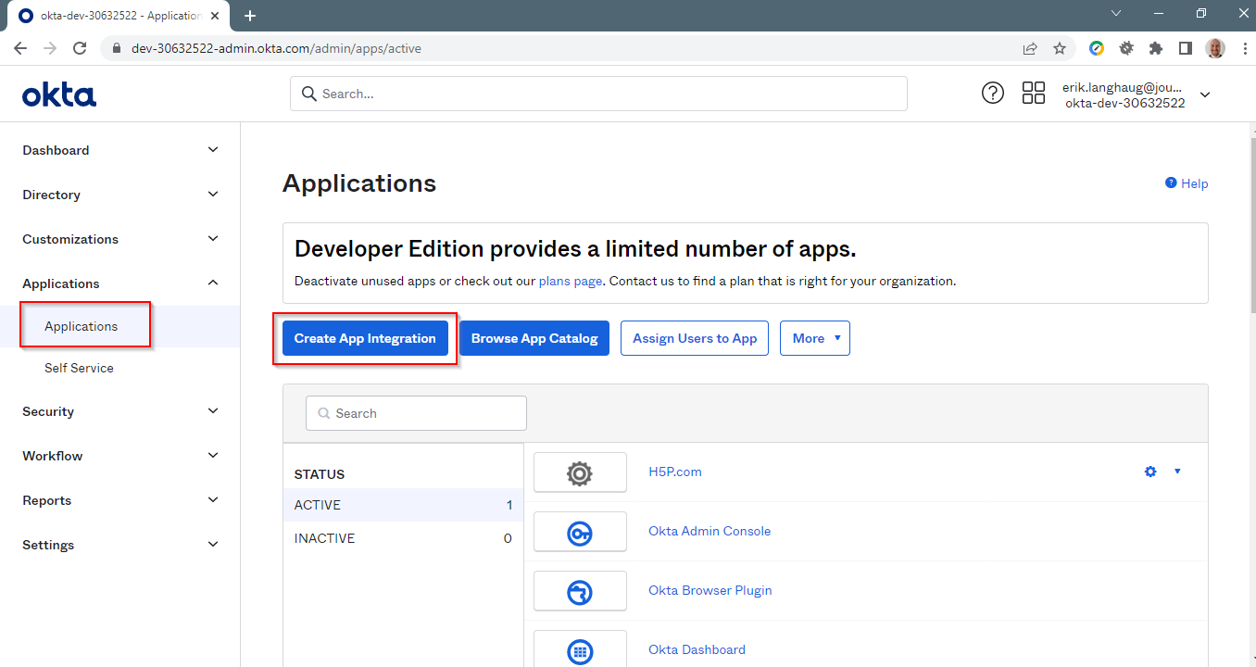The image size is (1256, 667).
Task: Share this page from address bar
Action: [x=1030, y=48]
